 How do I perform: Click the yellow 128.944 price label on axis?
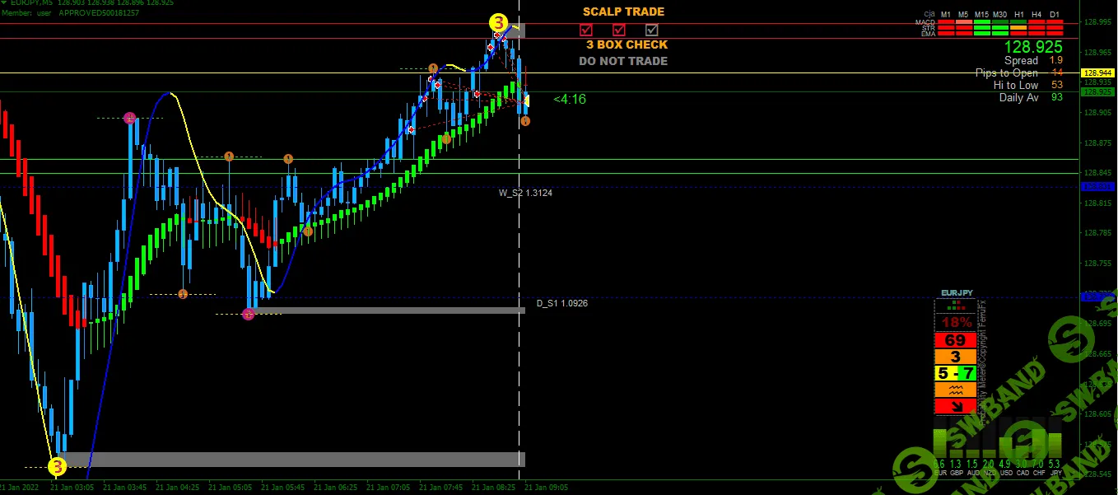pos(1096,73)
